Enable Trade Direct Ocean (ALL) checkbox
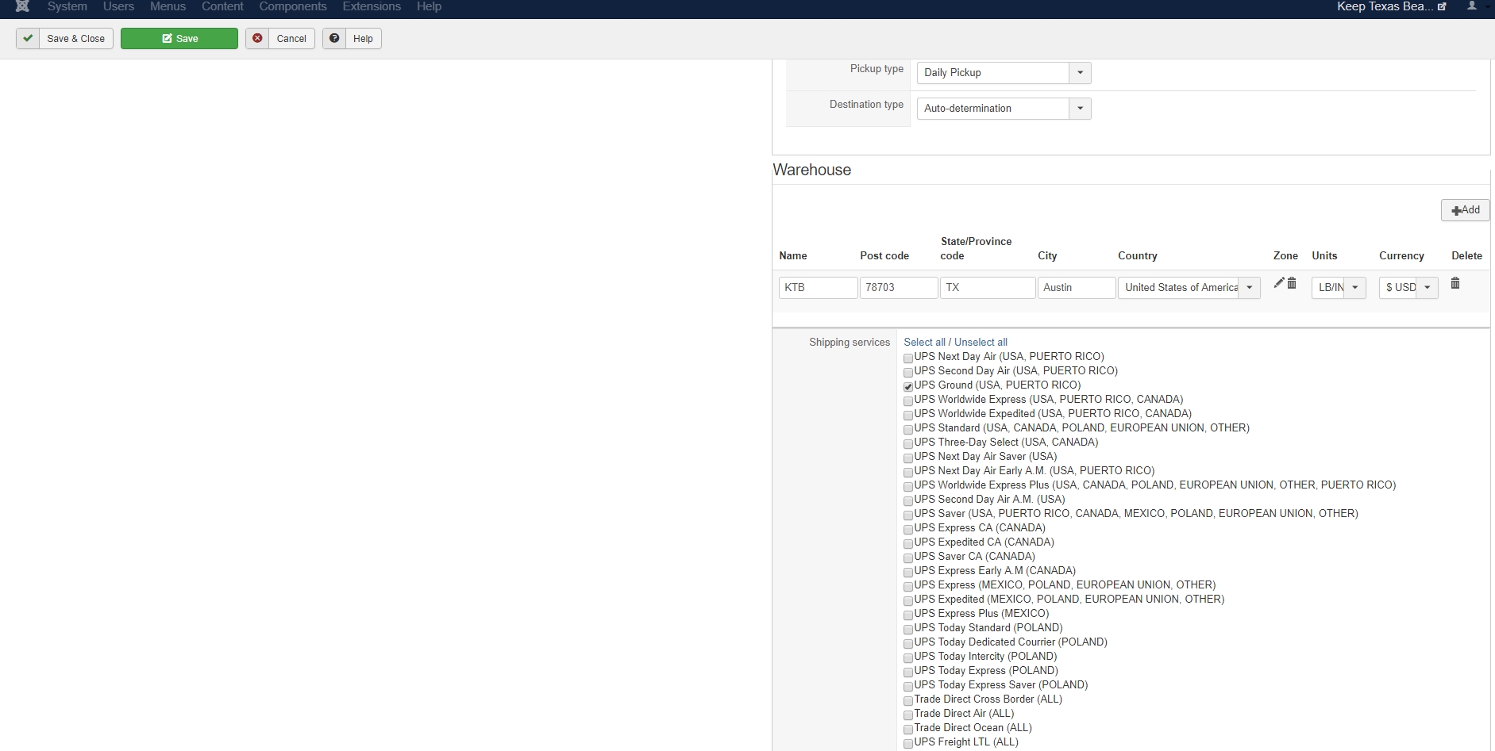 point(908,730)
